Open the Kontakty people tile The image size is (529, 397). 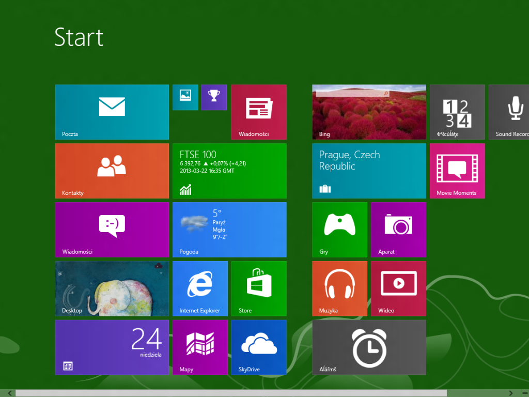pyautogui.click(x=112, y=171)
